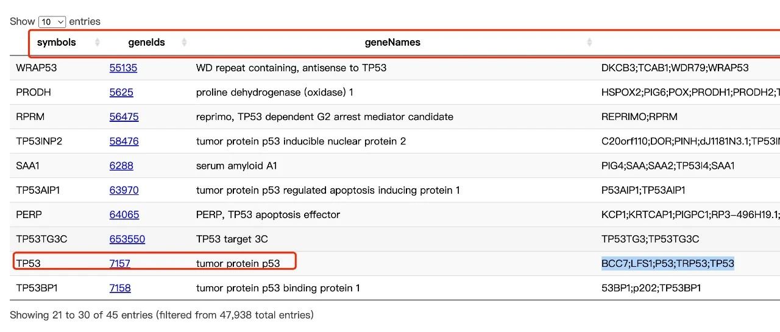This screenshot has height=332, width=780.
Task: Follow the 6288 gene link
Action: (x=121, y=166)
